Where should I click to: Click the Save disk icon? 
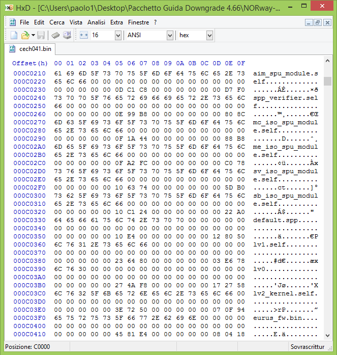click(x=41, y=35)
